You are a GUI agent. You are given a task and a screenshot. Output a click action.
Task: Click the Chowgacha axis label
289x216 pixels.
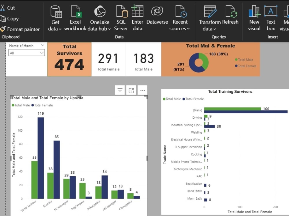tap(125, 205)
